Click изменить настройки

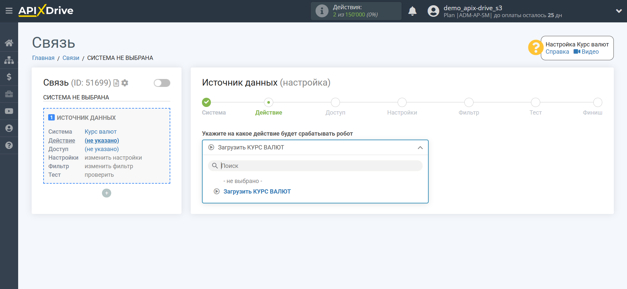[x=113, y=158]
